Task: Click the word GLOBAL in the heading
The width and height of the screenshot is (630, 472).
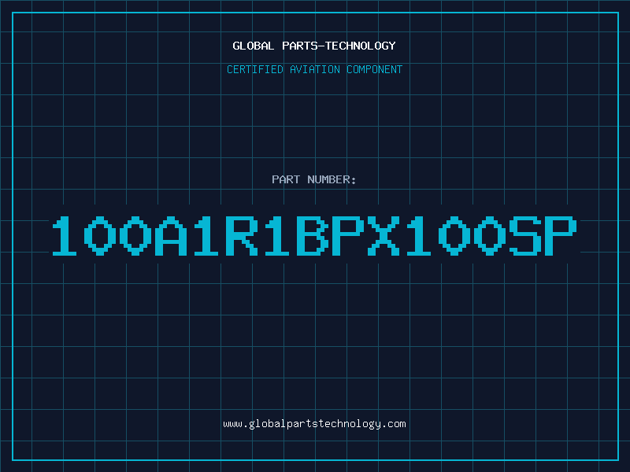Action: coord(253,46)
